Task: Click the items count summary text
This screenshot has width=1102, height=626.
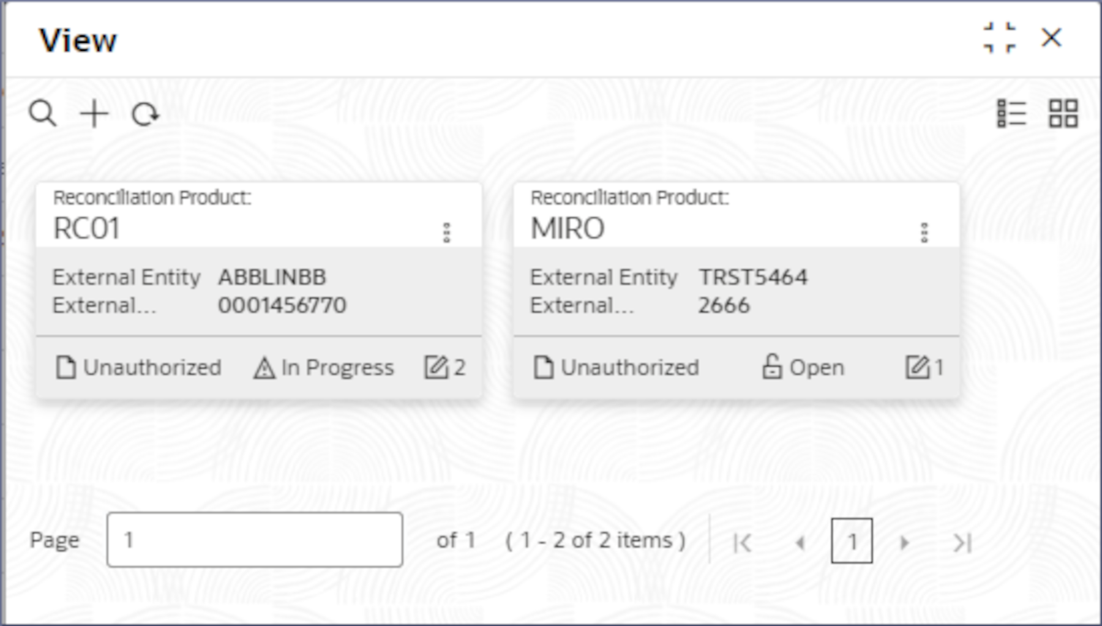Action: click(595, 540)
